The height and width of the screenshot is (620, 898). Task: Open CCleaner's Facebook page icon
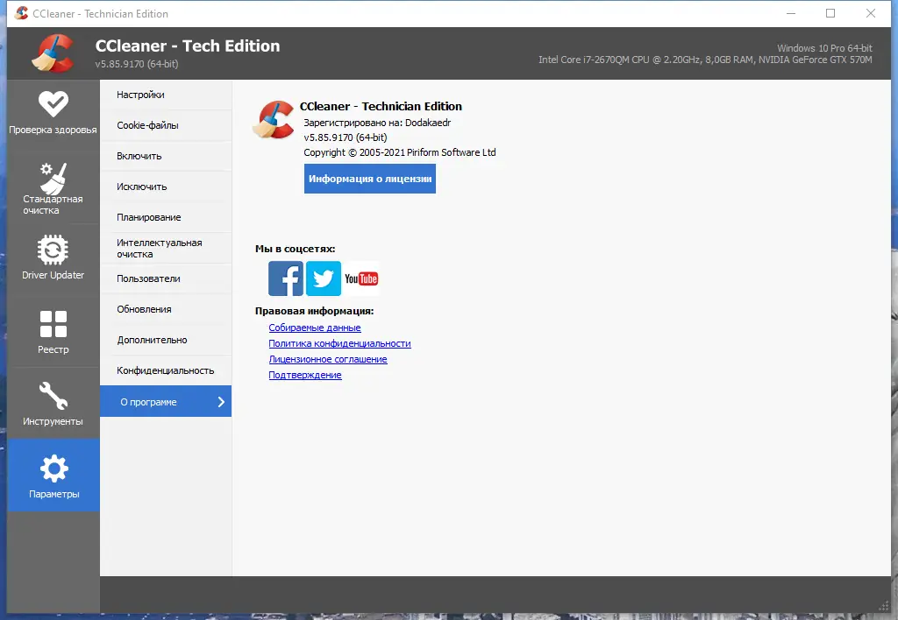coord(284,278)
